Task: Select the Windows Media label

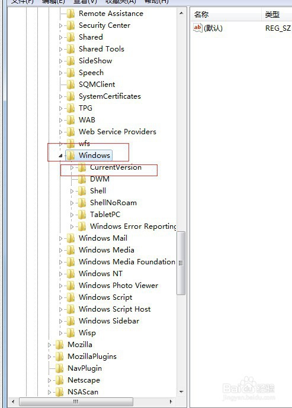Action: (107, 250)
